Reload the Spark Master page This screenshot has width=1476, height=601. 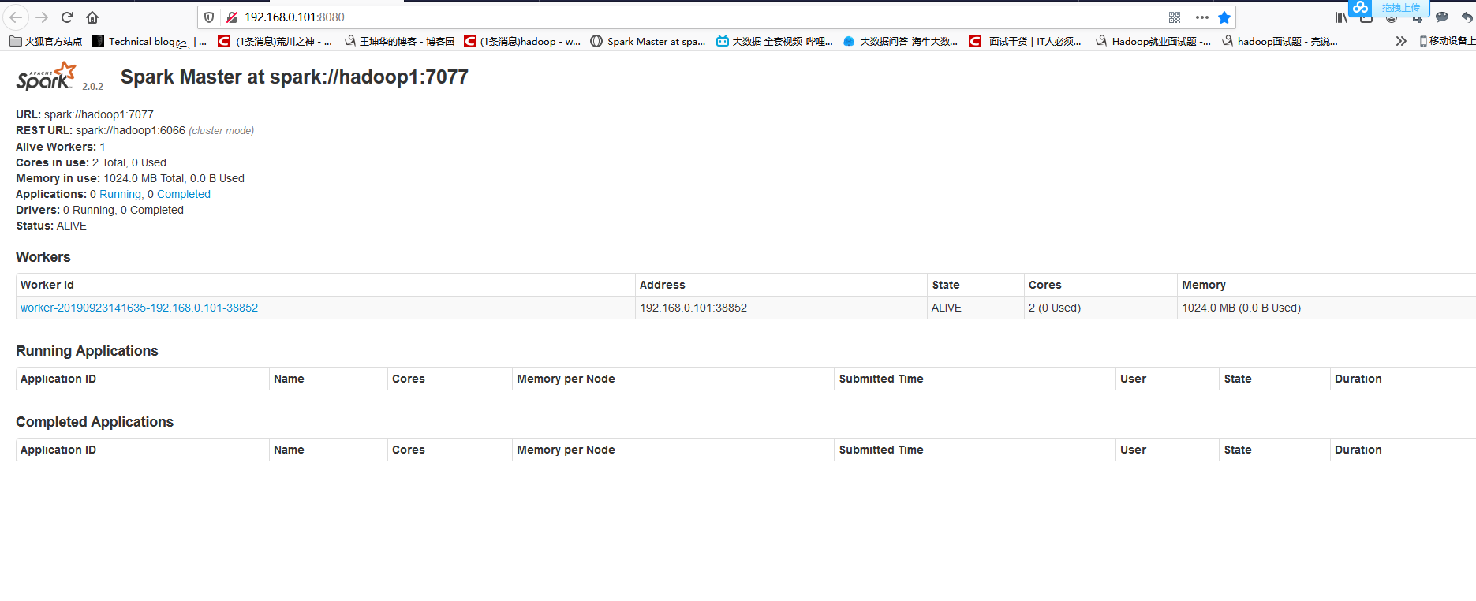pos(67,17)
